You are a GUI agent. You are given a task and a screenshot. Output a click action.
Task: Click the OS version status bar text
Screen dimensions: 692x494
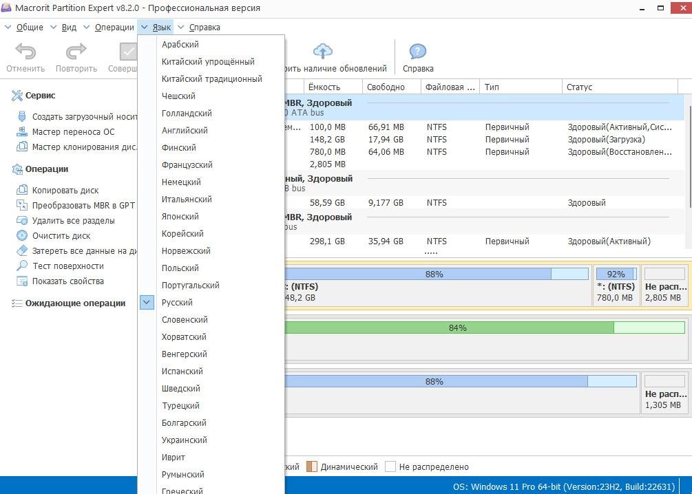pyautogui.click(x=563, y=487)
